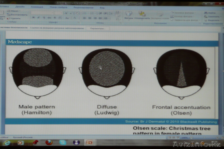Toggle bold (Ж) formatting
Image resolution: width=224 pixels, height=149 pixels.
(x=33, y=18)
